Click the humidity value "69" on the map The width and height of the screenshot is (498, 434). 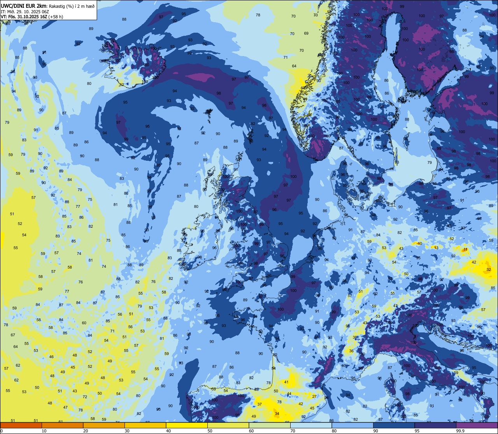point(306,33)
